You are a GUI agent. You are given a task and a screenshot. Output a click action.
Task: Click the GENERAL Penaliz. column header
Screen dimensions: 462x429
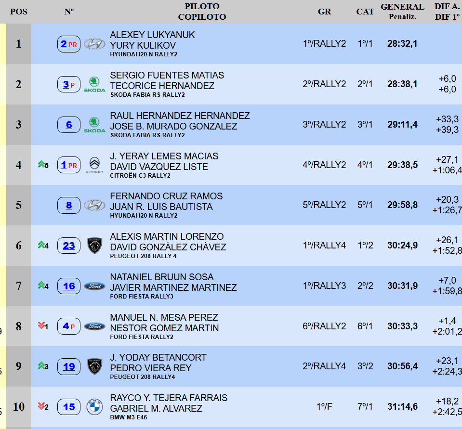click(402, 12)
